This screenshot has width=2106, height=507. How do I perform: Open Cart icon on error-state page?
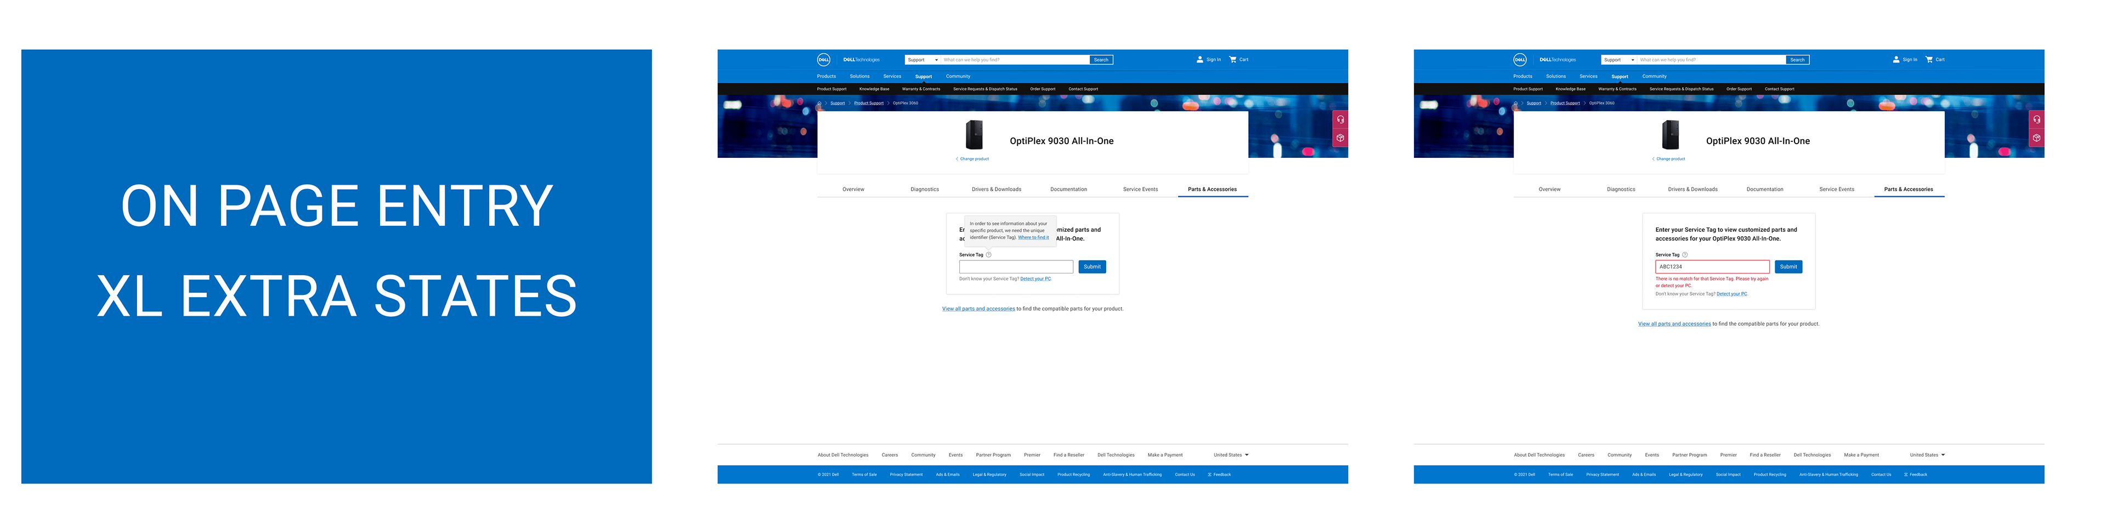pos(1929,60)
